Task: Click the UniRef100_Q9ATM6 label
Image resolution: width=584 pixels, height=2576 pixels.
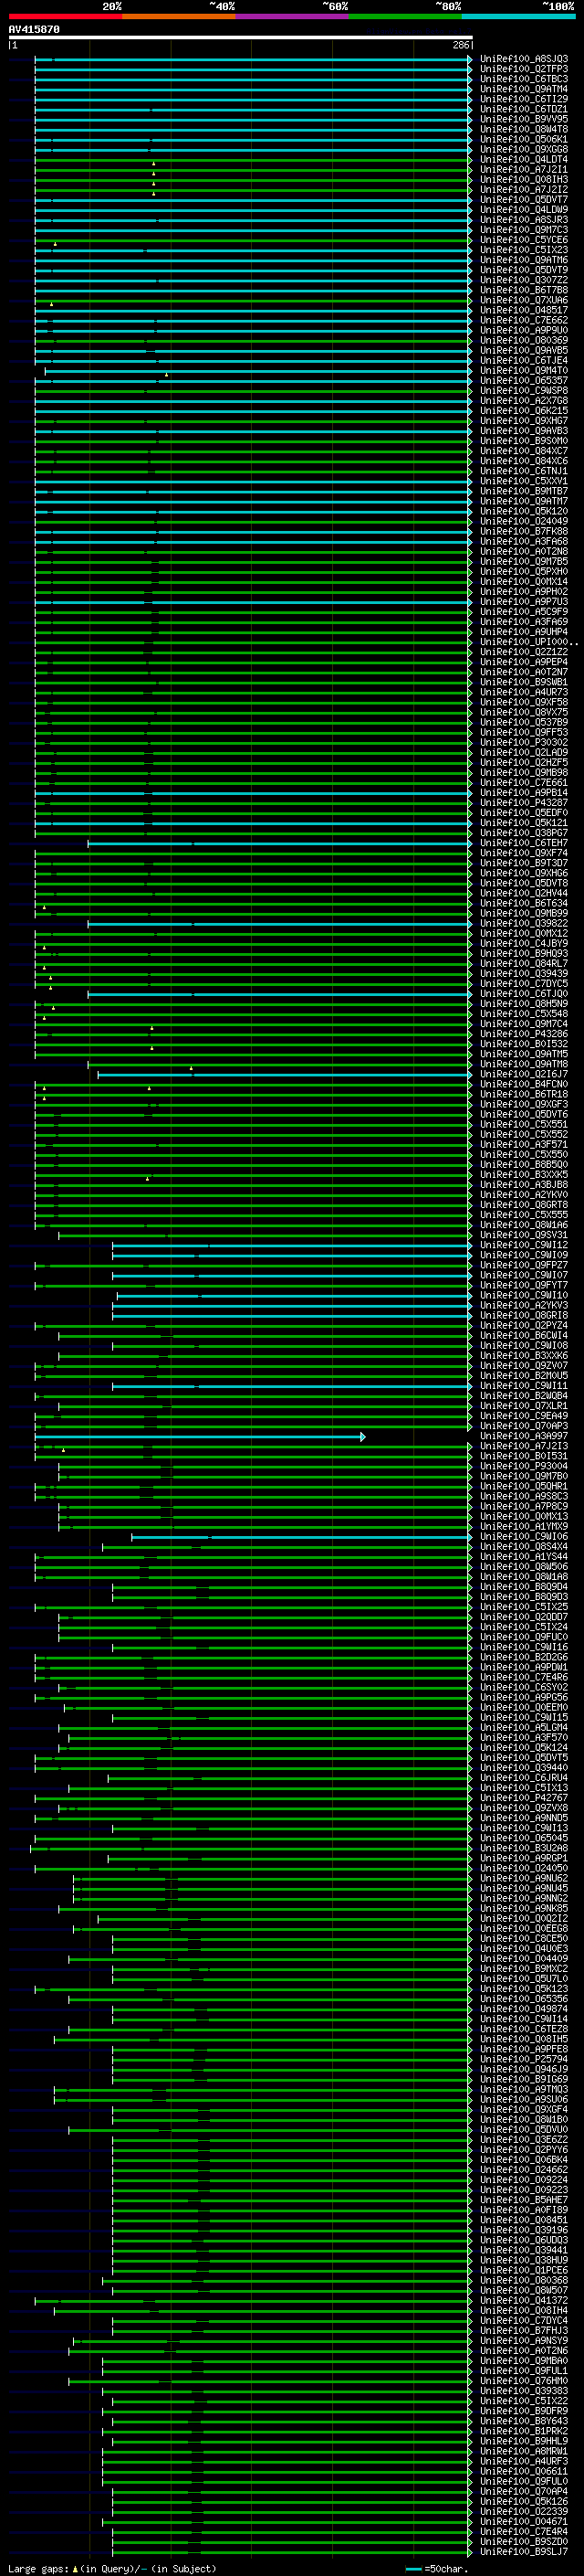Action: click(524, 261)
